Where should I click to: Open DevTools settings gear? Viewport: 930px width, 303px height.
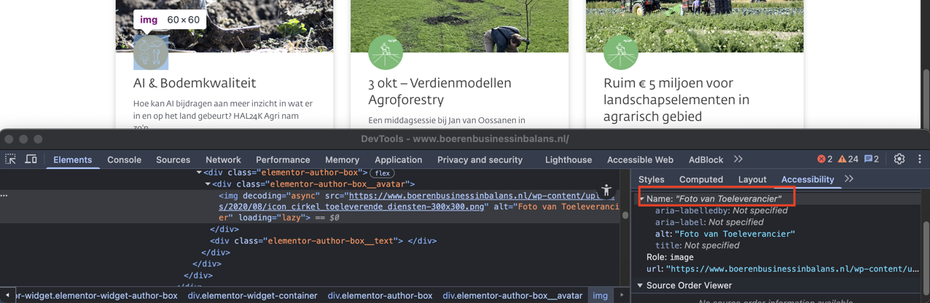[x=899, y=160]
